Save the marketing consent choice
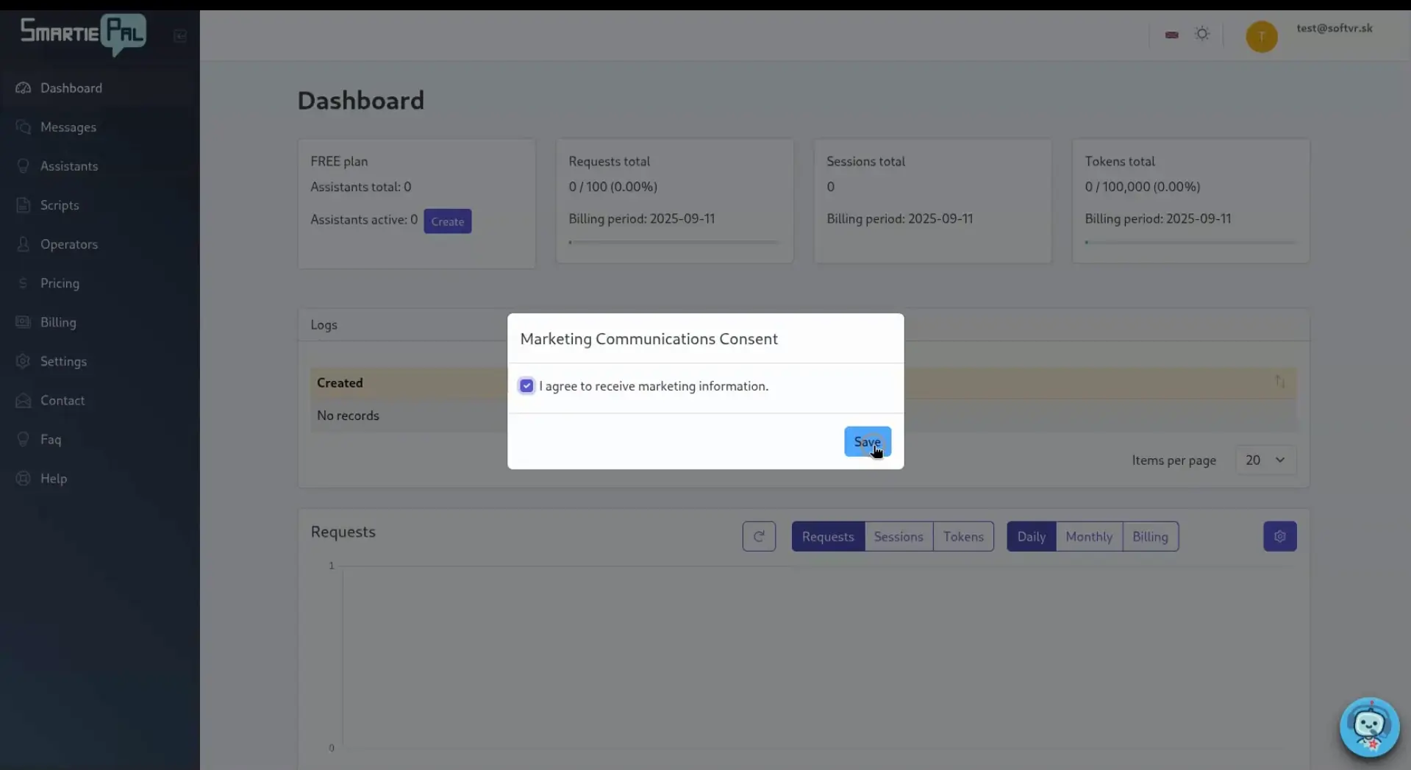This screenshot has height=770, width=1411. [x=868, y=442]
